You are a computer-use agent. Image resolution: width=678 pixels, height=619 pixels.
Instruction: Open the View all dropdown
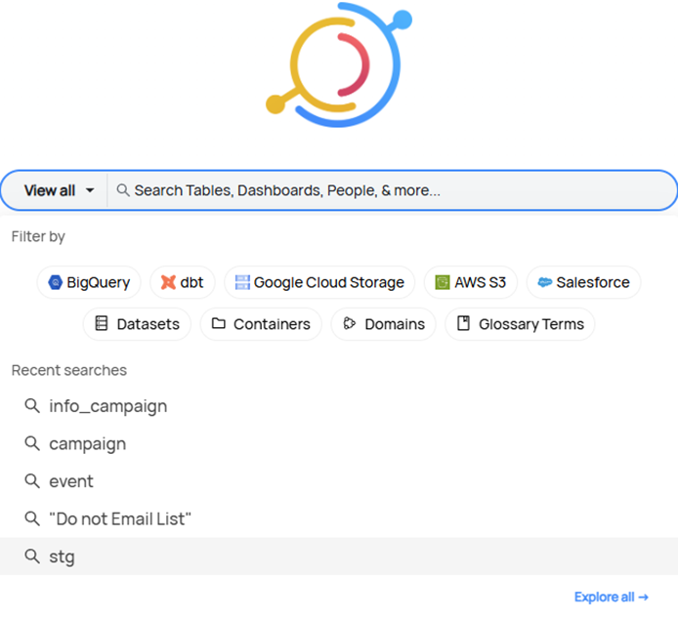point(59,190)
